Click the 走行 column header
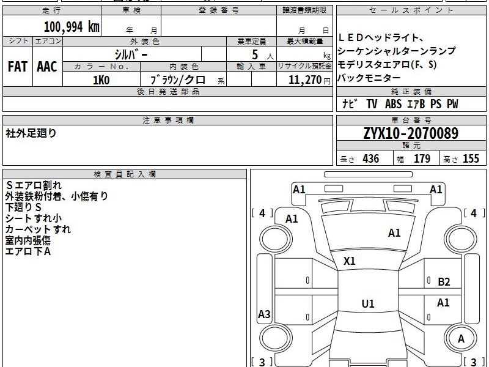 (x=52, y=10)
